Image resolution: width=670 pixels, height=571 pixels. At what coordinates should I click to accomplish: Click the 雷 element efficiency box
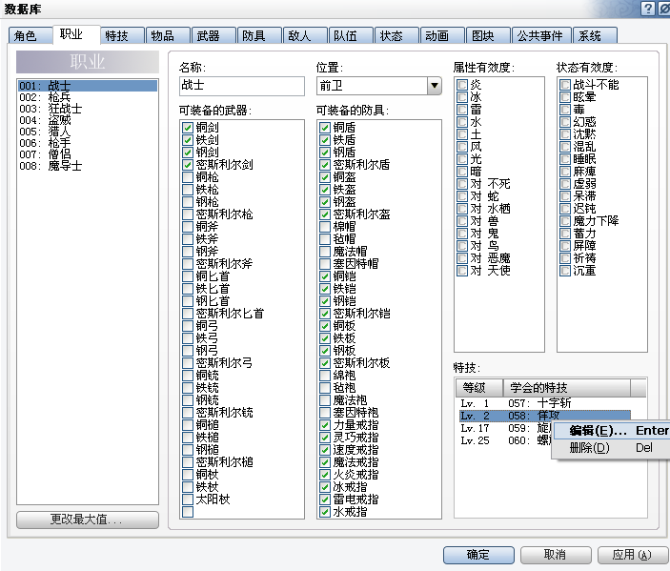click(462, 110)
